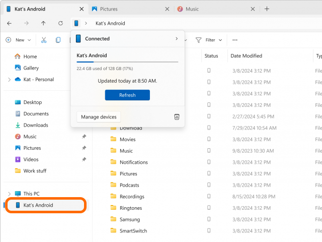Open the Filter dropdown
322x242 pixels.
point(209,40)
